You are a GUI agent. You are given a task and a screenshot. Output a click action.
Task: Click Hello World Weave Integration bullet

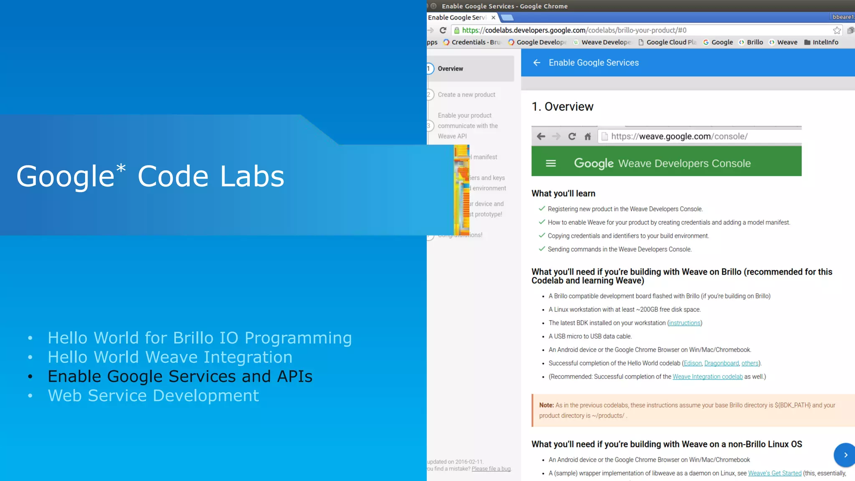coord(170,357)
